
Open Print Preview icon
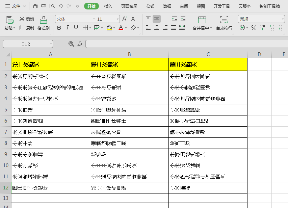[x=52, y=6]
